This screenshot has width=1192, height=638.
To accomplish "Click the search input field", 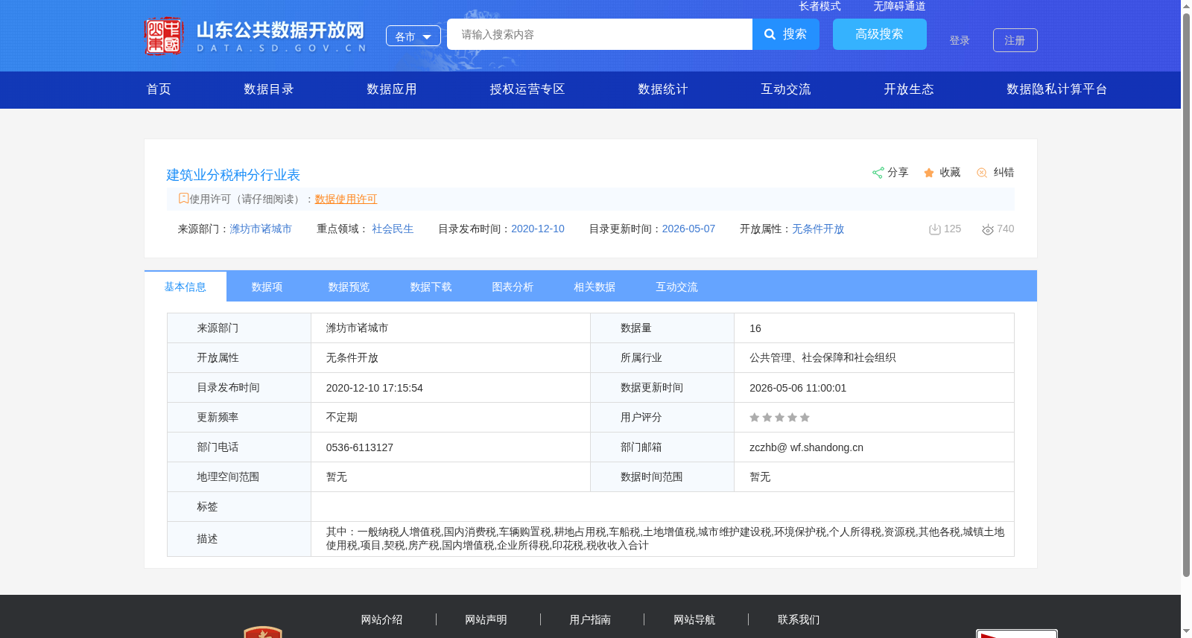I will coord(600,34).
